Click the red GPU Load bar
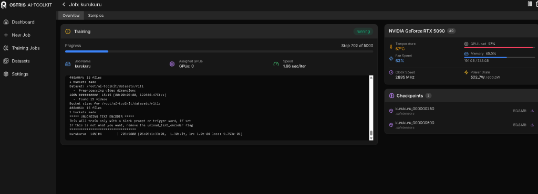Viewport: 538px width, 194px height. (x=499, y=48)
